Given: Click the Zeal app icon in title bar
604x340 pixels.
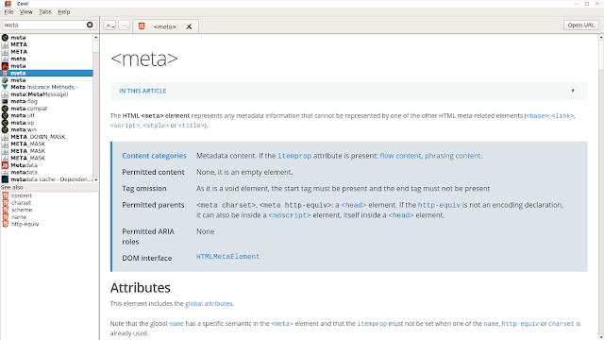Looking at the screenshot, I should (x=8, y=4).
